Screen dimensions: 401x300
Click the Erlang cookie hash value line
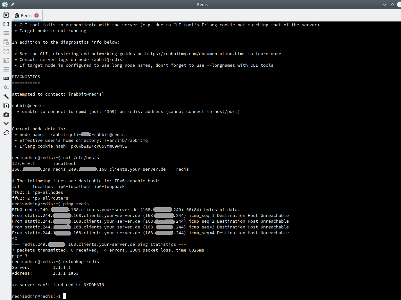coord(73,146)
